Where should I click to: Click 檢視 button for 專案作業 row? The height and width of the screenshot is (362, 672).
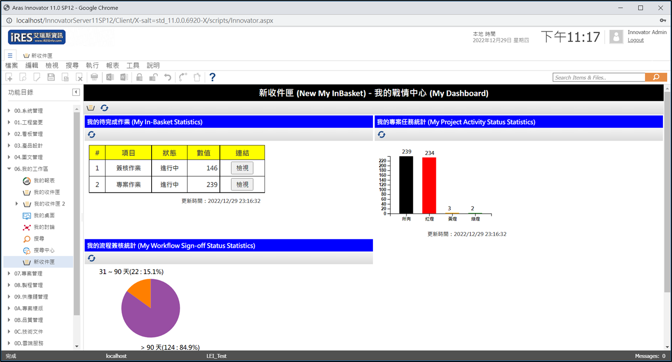(x=242, y=184)
